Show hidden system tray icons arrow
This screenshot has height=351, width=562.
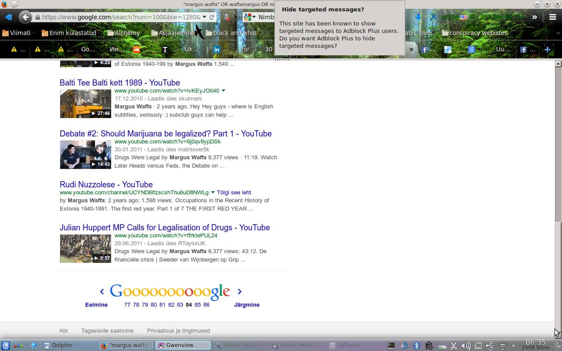(x=513, y=346)
